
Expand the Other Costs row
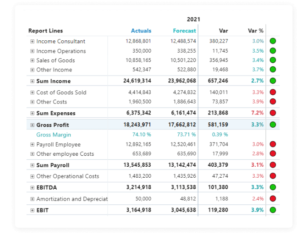click(33, 102)
